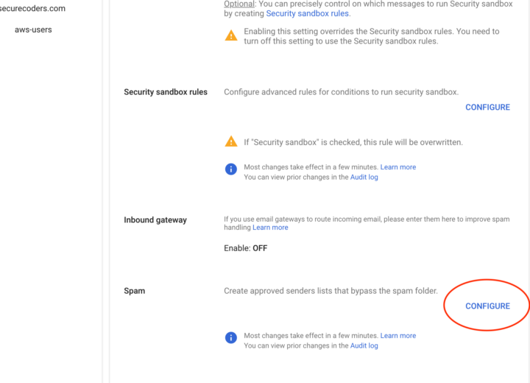View Audit log under Security sandbox rules

pyautogui.click(x=364, y=178)
